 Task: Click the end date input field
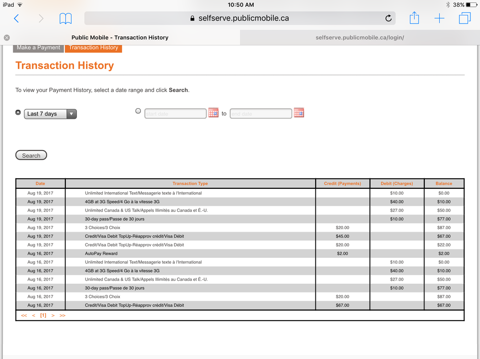pos(260,114)
